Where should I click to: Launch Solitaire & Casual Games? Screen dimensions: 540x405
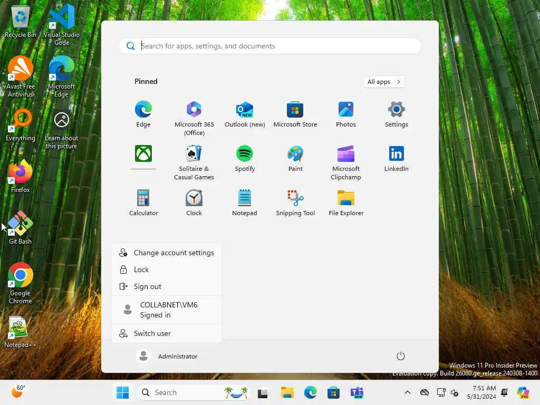point(194,163)
